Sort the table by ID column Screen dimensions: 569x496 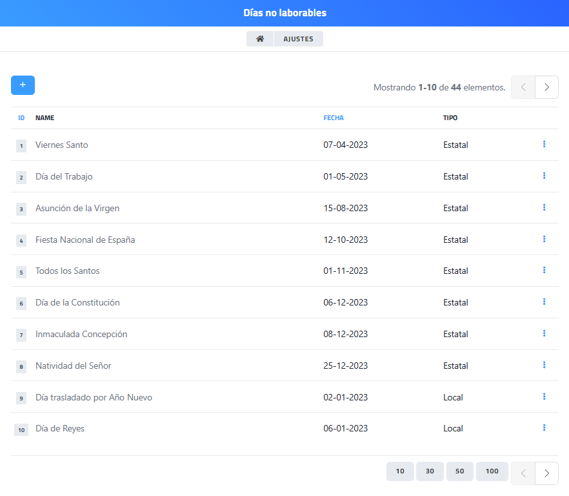coord(21,118)
